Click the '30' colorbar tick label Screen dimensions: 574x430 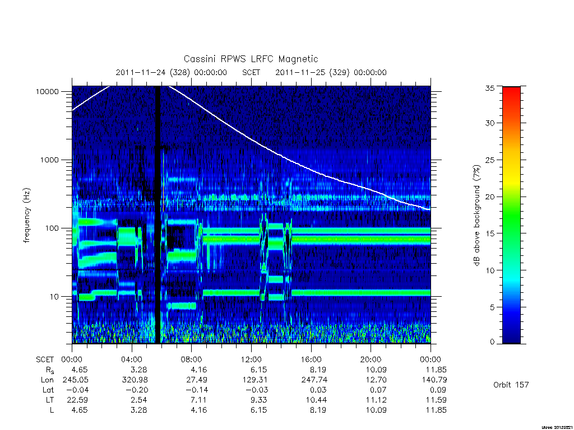point(490,123)
